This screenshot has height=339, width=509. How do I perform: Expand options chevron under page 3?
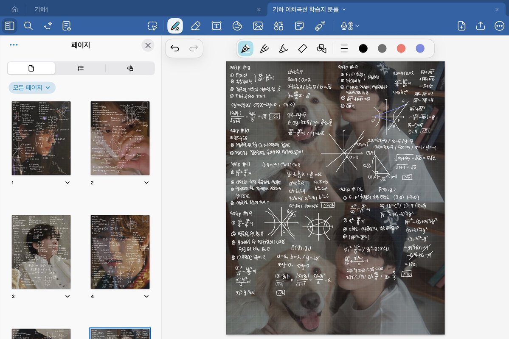[x=67, y=296]
